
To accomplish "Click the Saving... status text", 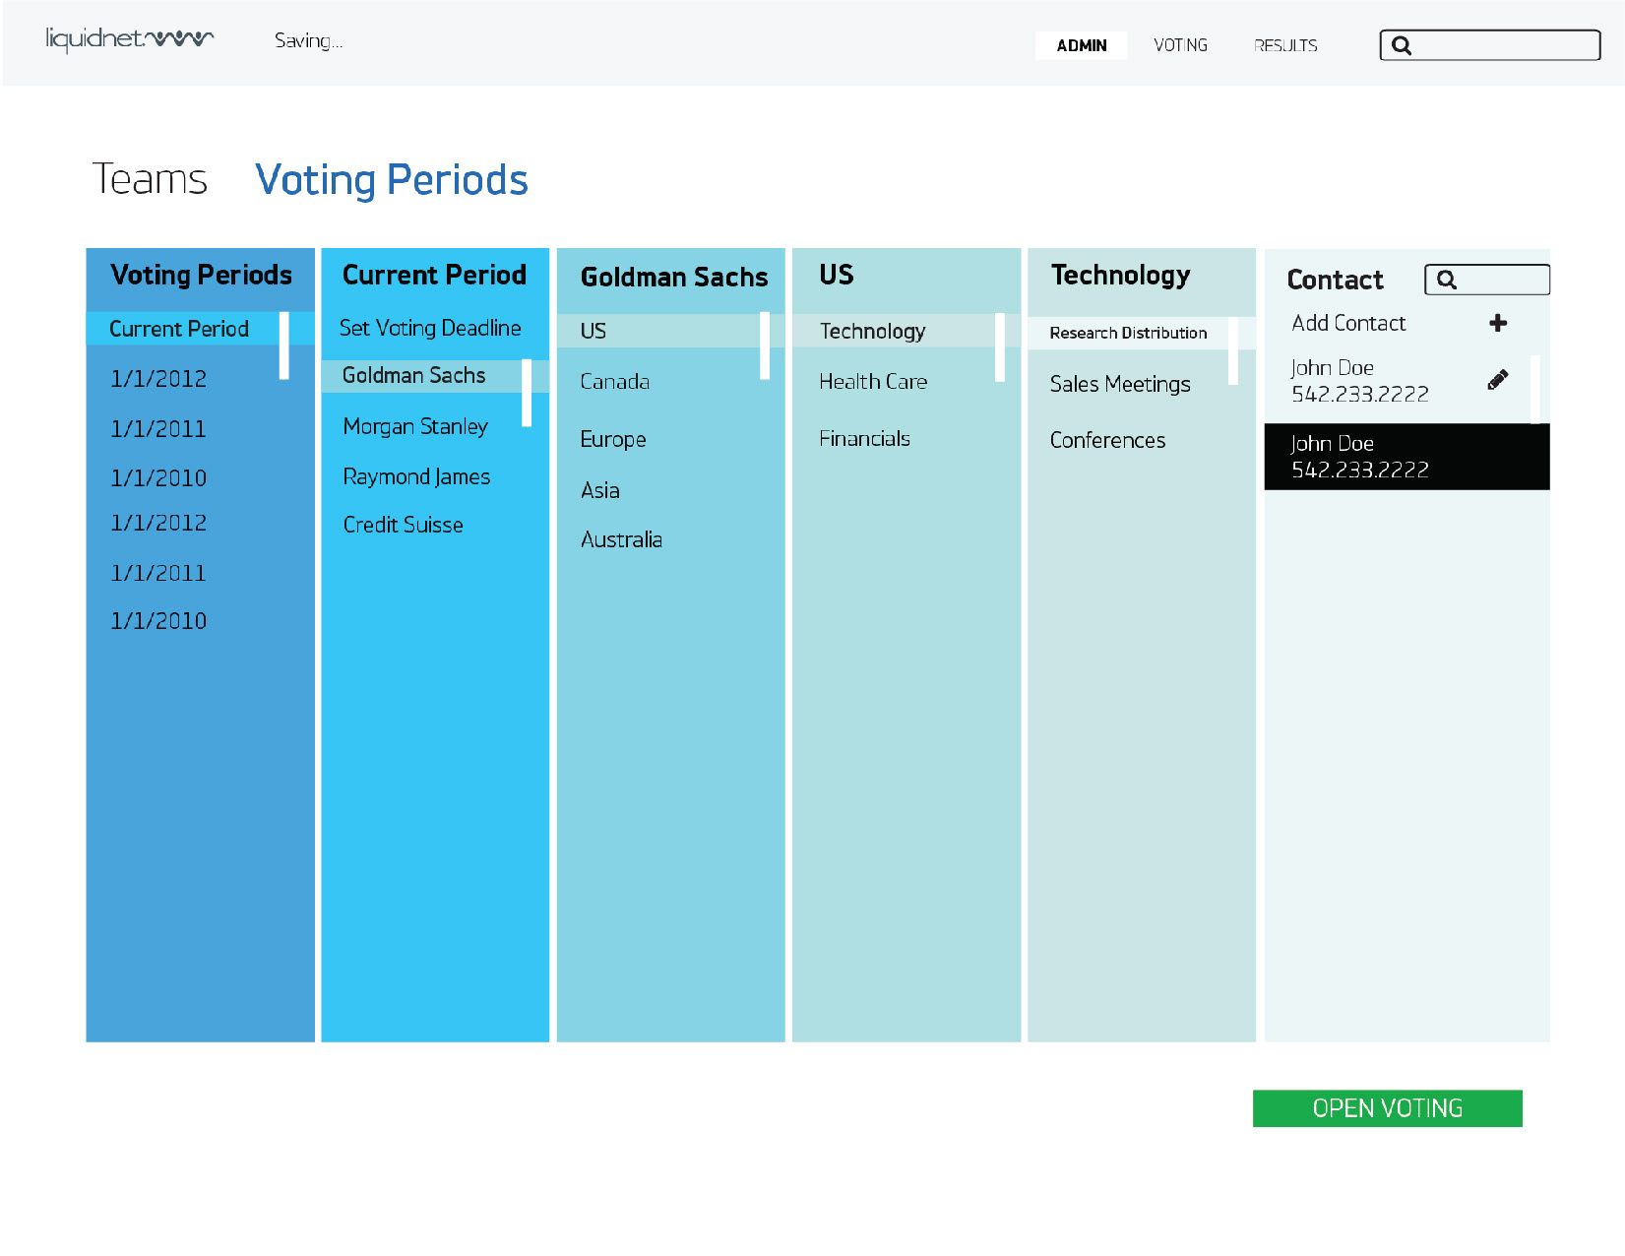I will (308, 40).
